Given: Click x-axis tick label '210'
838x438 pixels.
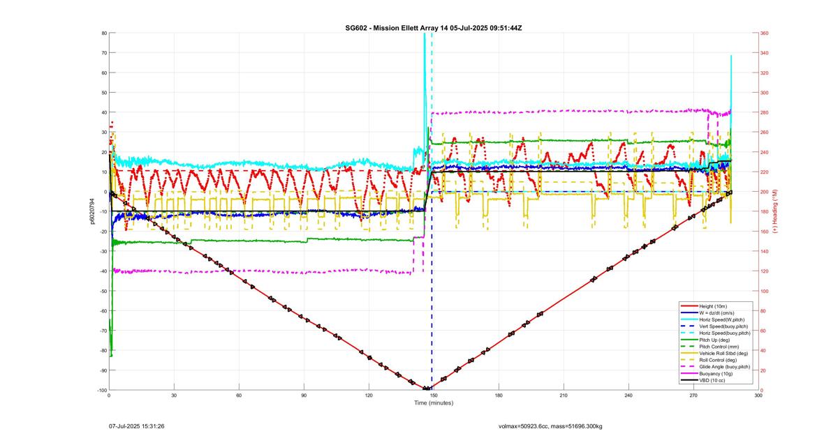Looking at the screenshot, I should tap(564, 395).
